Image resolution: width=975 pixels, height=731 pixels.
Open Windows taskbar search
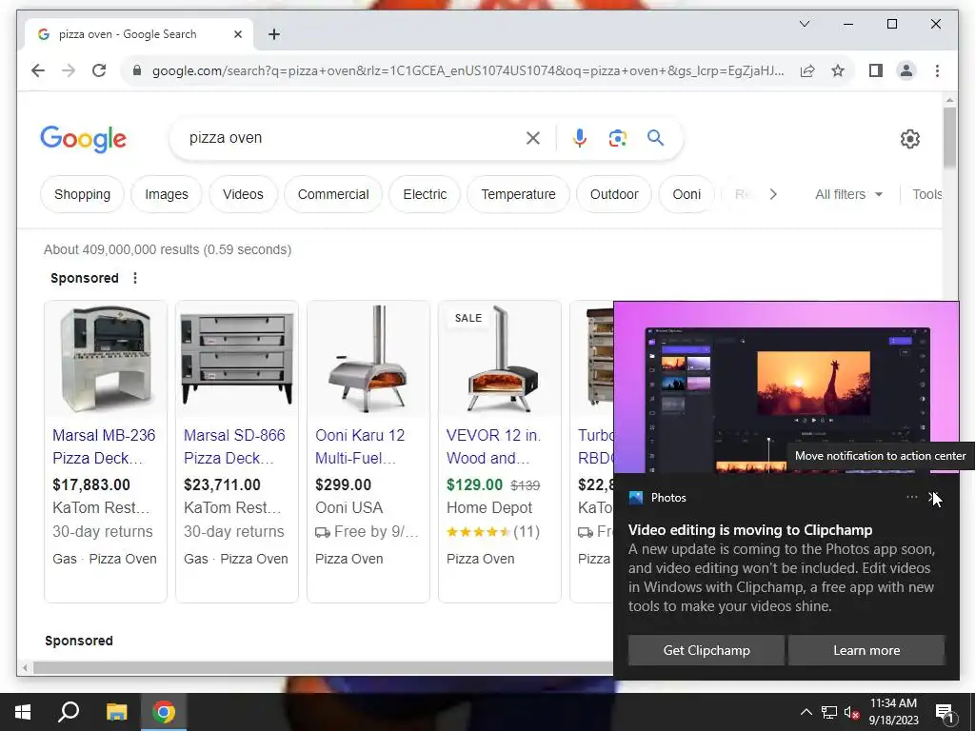pos(69,712)
